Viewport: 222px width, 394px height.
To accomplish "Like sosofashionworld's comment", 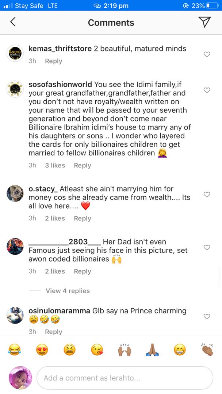I will pos(207,90).
